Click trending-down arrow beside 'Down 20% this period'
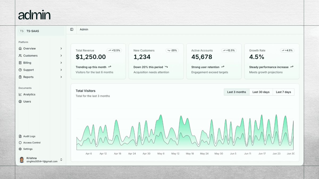The image size is (319, 179). (x=166, y=67)
